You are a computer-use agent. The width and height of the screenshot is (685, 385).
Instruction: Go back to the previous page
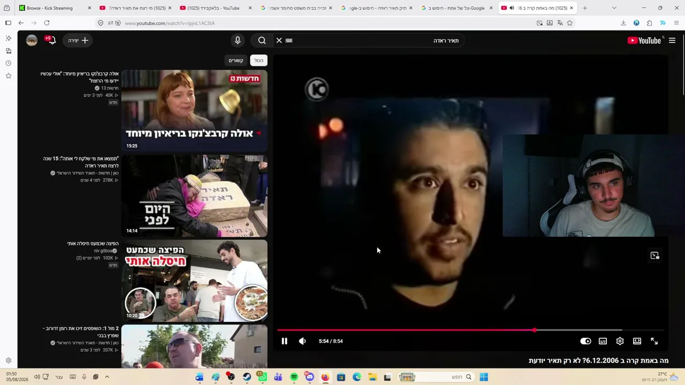coord(21,23)
